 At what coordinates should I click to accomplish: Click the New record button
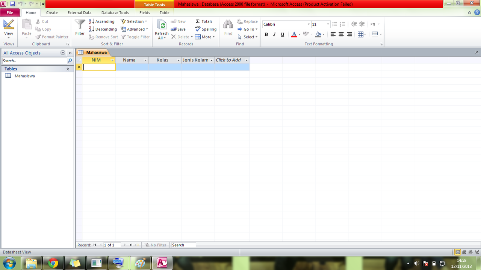tap(178, 21)
